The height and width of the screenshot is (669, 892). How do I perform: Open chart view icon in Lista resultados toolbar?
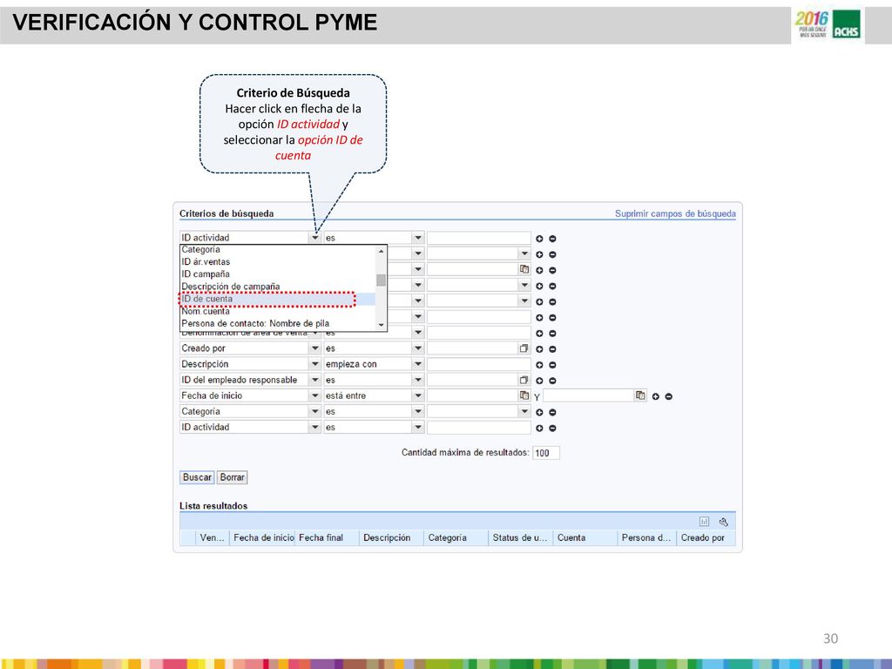704,522
